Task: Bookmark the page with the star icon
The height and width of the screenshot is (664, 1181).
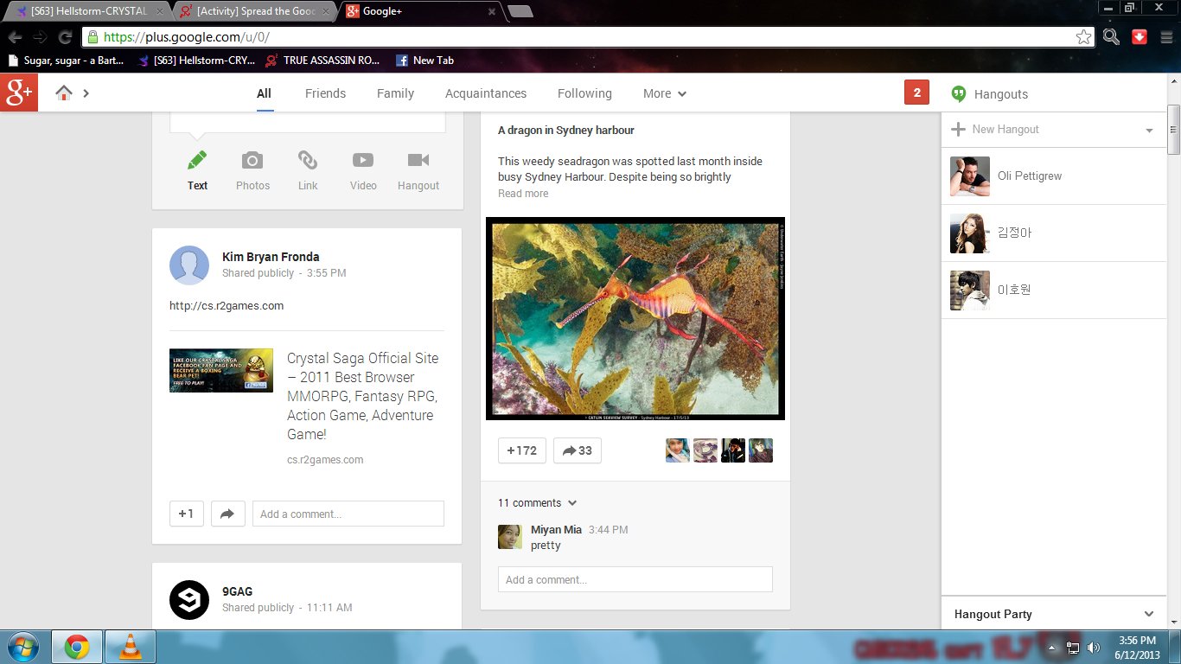Action: 1083,37
